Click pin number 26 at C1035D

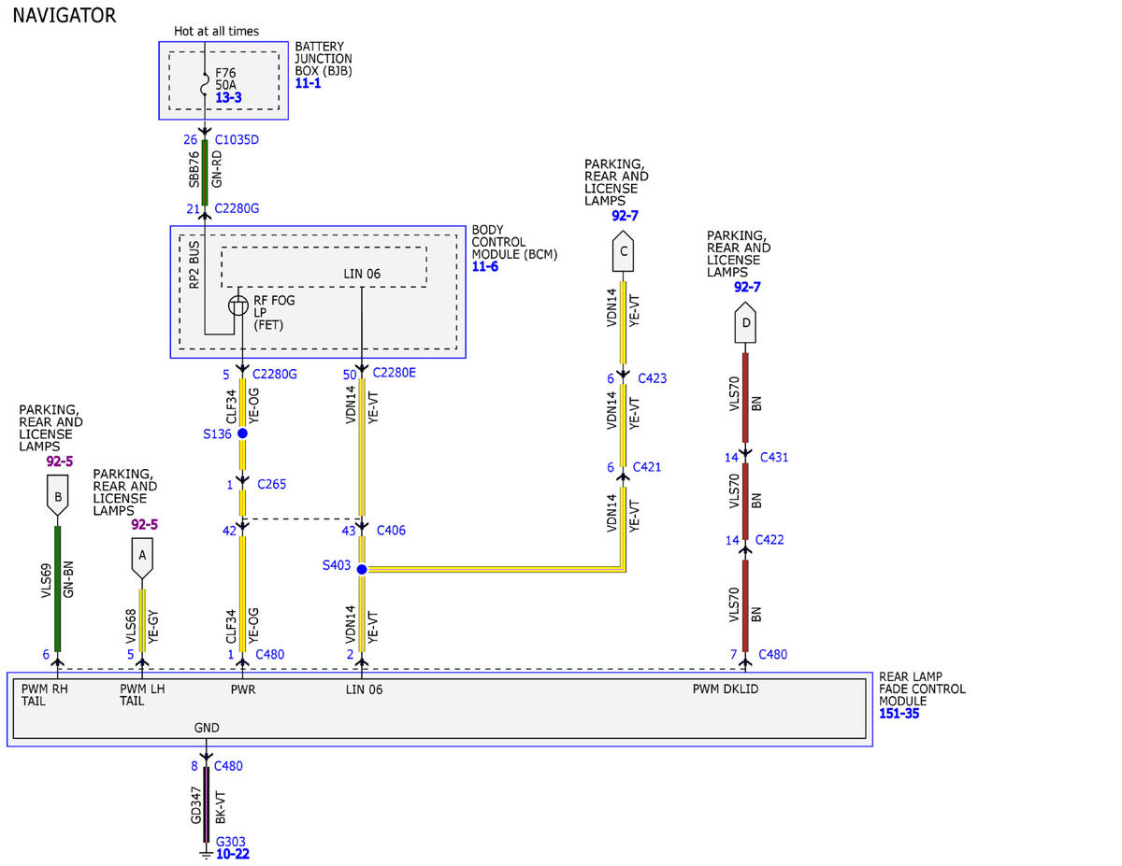pyautogui.click(x=191, y=140)
